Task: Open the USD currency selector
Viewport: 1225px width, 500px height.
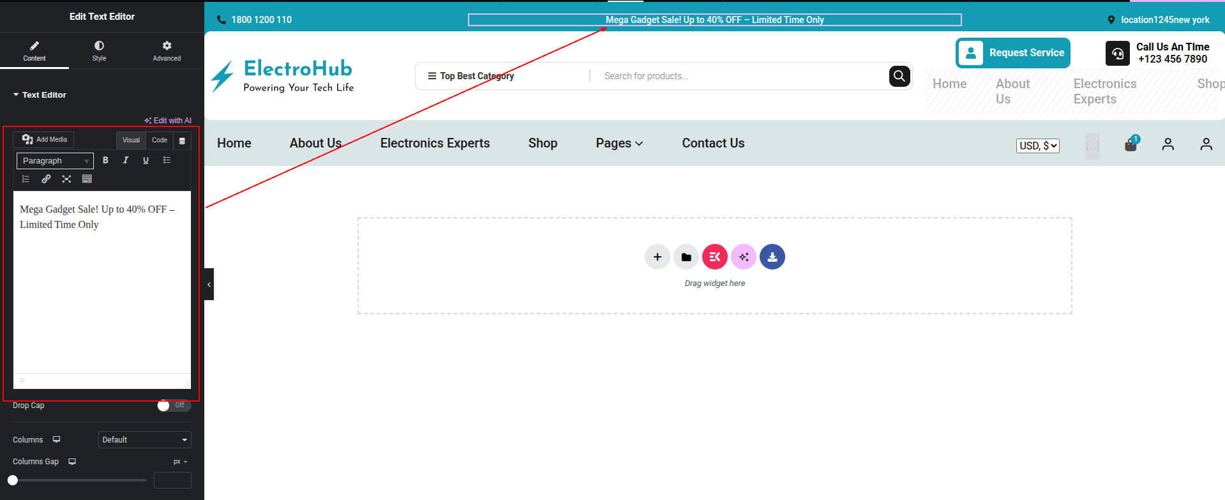Action: point(1037,146)
